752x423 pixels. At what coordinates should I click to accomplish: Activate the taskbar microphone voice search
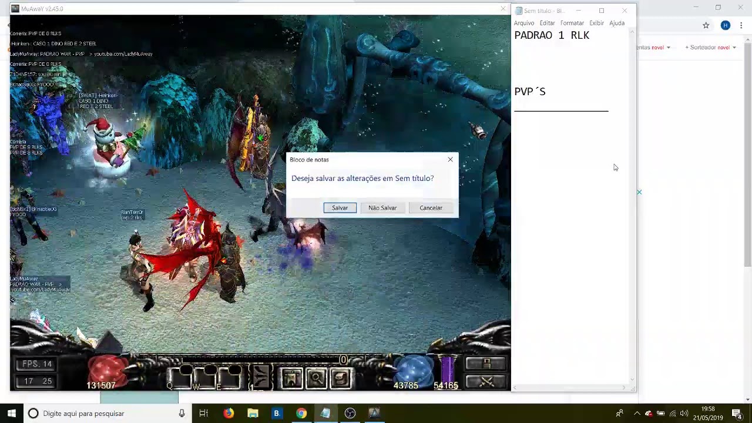point(182,414)
